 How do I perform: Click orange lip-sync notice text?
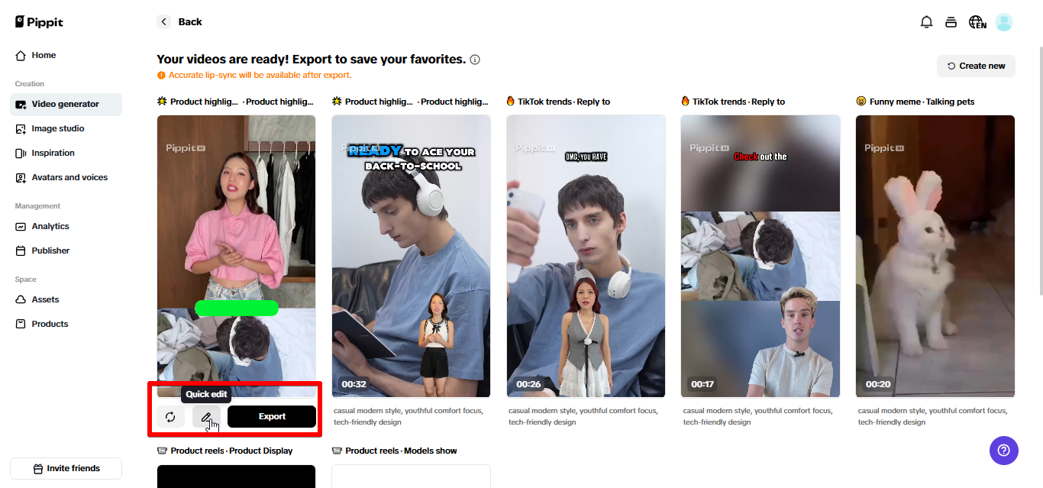coord(260,75)
